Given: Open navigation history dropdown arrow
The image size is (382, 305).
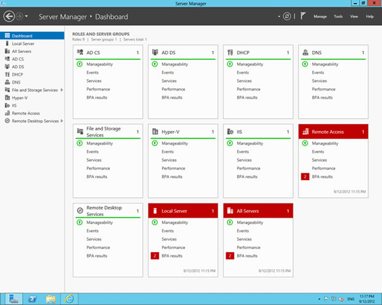Looking at the screenshot, I should coord(26,17).
